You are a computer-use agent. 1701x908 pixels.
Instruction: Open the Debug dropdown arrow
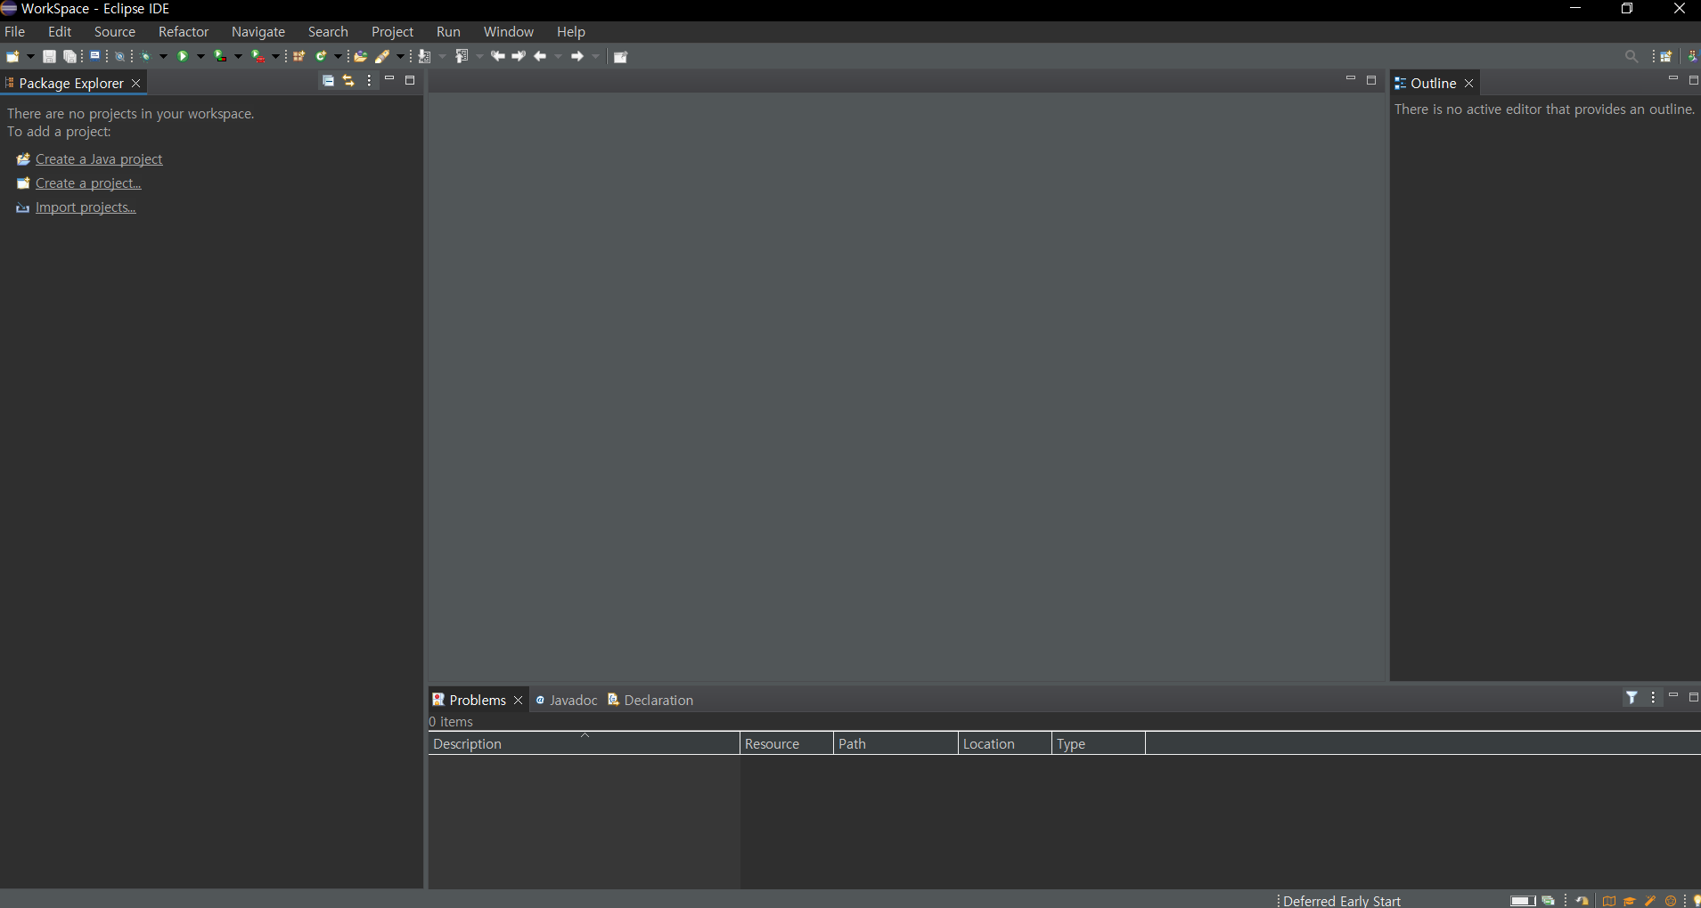point(163,56)
